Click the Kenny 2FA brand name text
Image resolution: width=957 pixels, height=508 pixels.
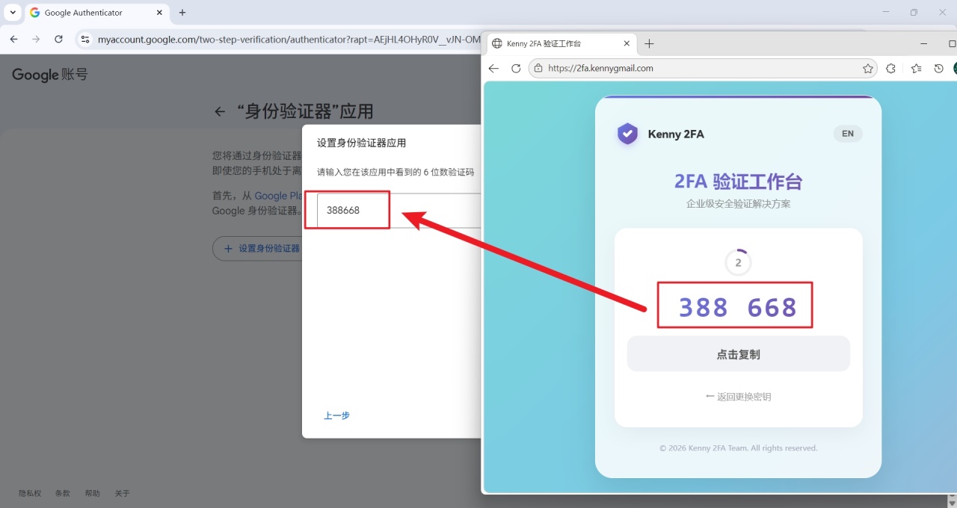pos(676,134)
